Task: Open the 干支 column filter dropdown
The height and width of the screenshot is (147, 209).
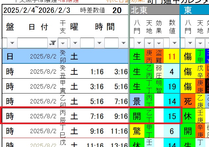Action: 64,43
